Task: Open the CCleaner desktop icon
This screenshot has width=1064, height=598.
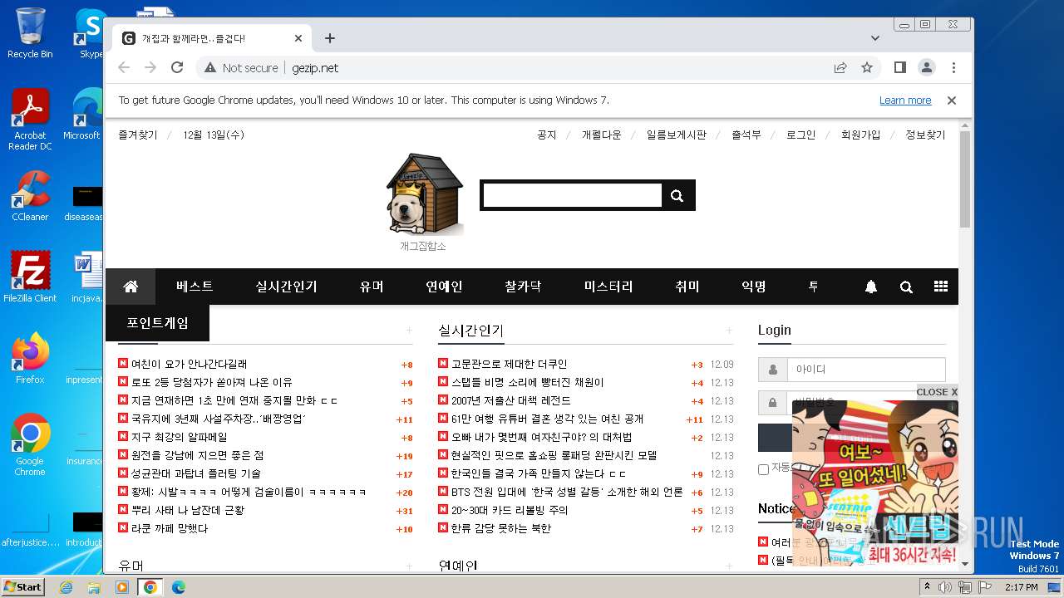Action: tap(30, 196)
